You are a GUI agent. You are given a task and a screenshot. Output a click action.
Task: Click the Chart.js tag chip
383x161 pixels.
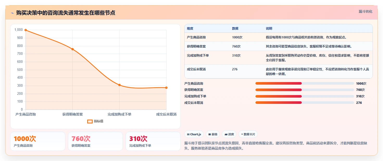pos(194,134)
